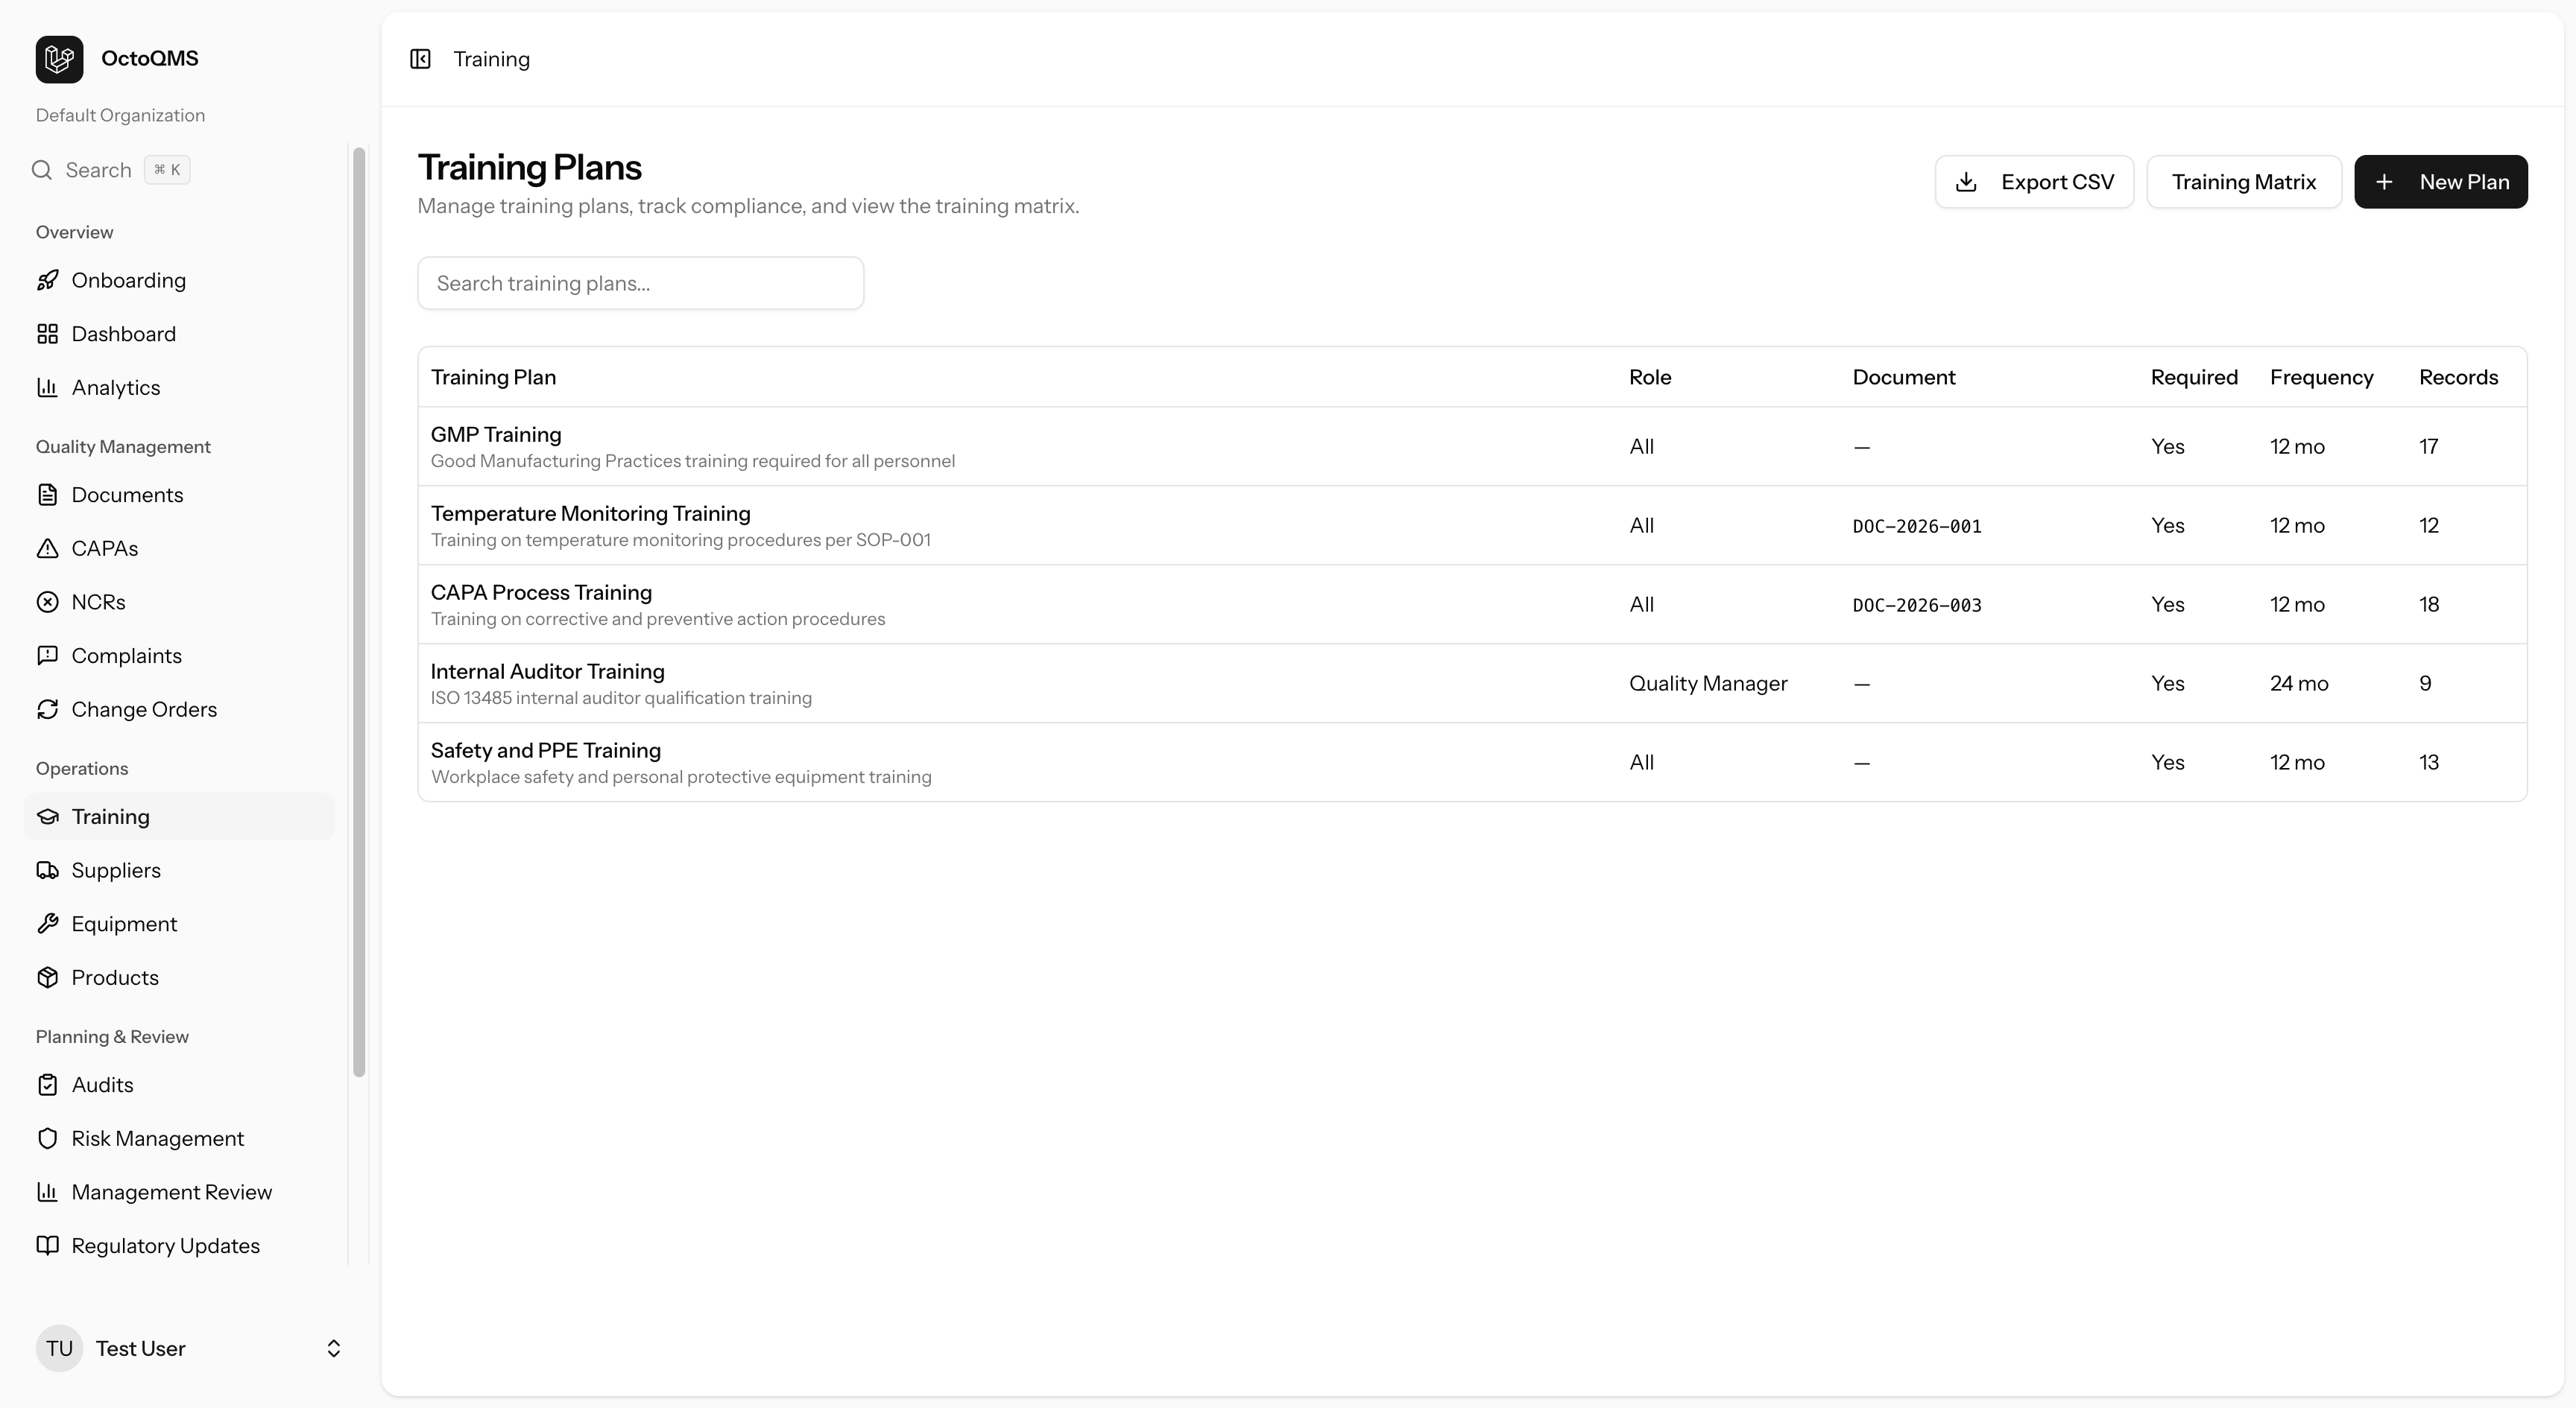Click the sidebar vertical scrollbar
Image resolution: width=2576 pixels, height=1408 pixels.
(359, 612)
